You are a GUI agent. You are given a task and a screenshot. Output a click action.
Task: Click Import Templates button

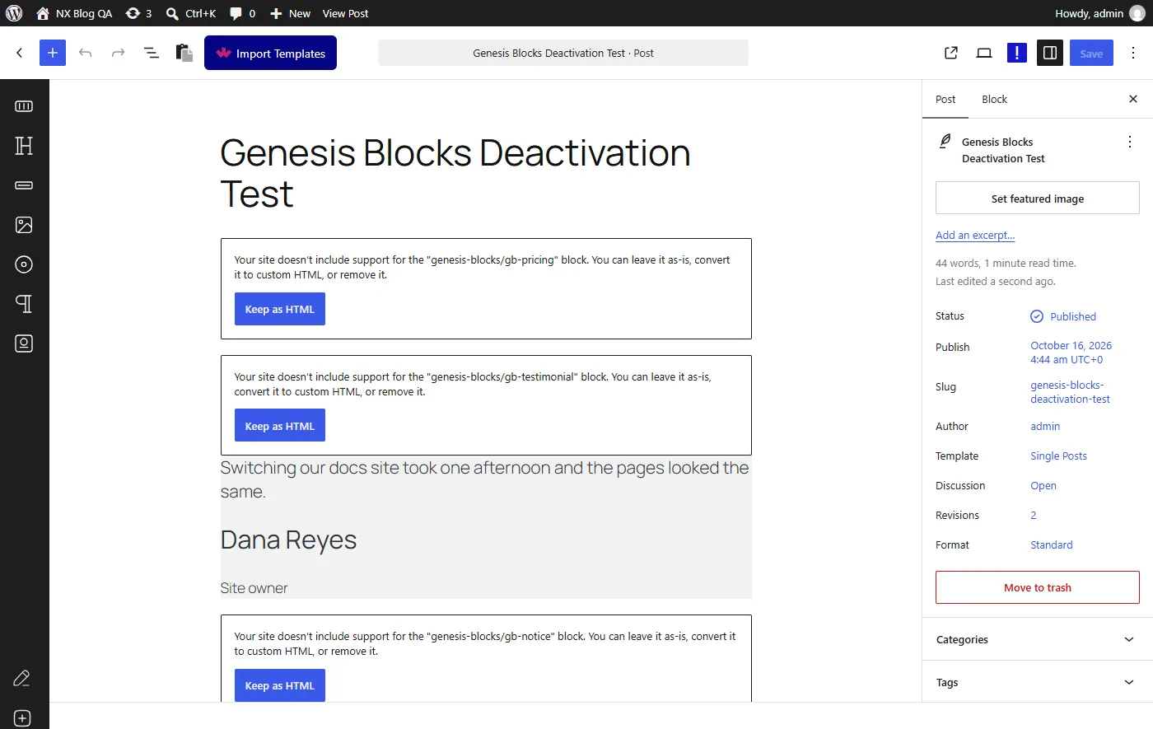pos(270,53)
